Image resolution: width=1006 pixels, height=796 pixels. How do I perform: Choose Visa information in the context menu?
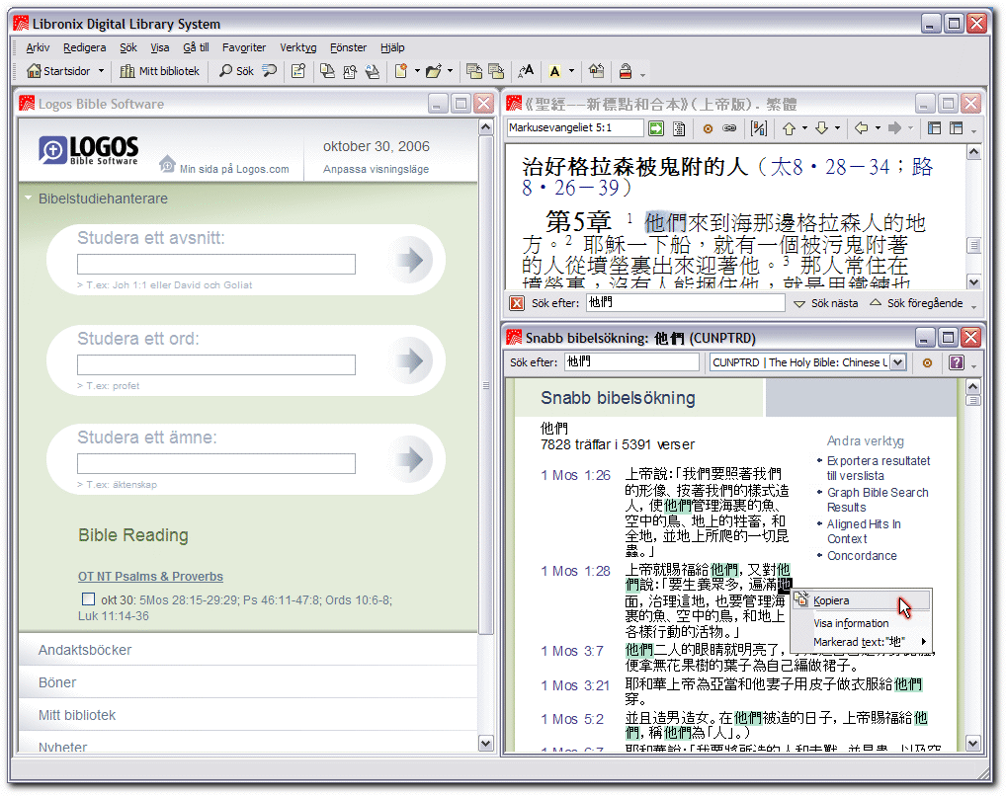[861, 623]
